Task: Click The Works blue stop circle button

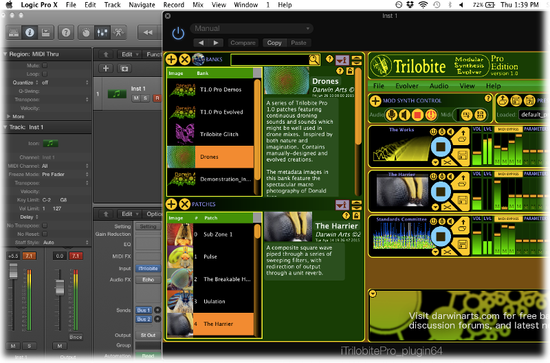Action: pos(441,146)
